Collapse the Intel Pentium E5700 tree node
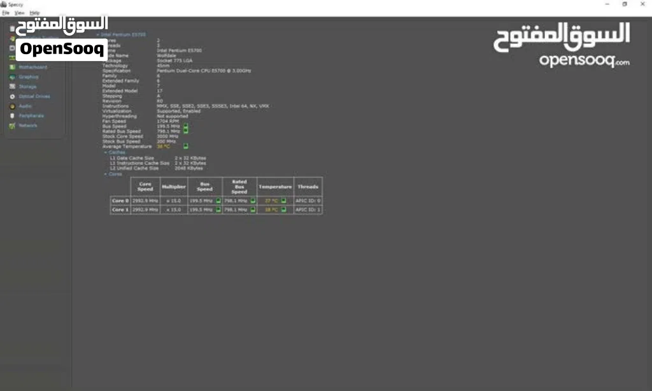Screen dimensions: 652x391 coord(97,34)
